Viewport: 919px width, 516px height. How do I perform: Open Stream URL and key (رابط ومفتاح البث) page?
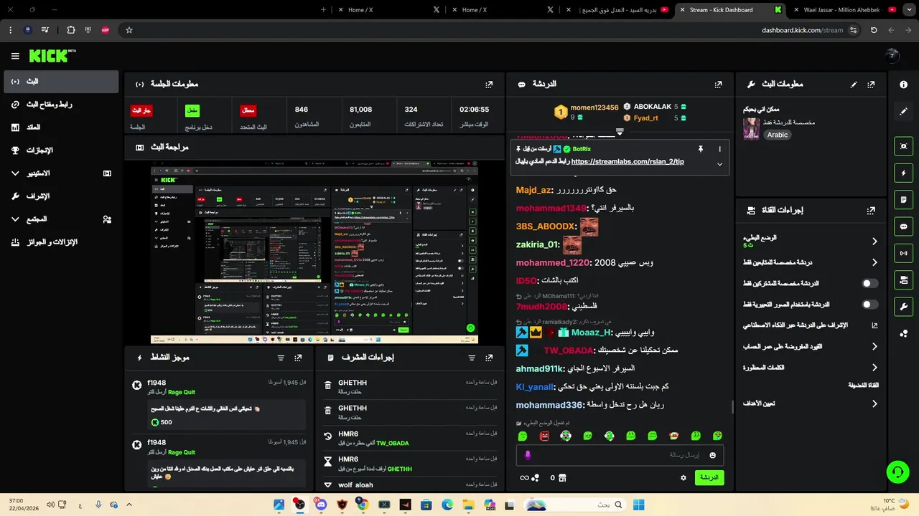click(x=61, y=105)
